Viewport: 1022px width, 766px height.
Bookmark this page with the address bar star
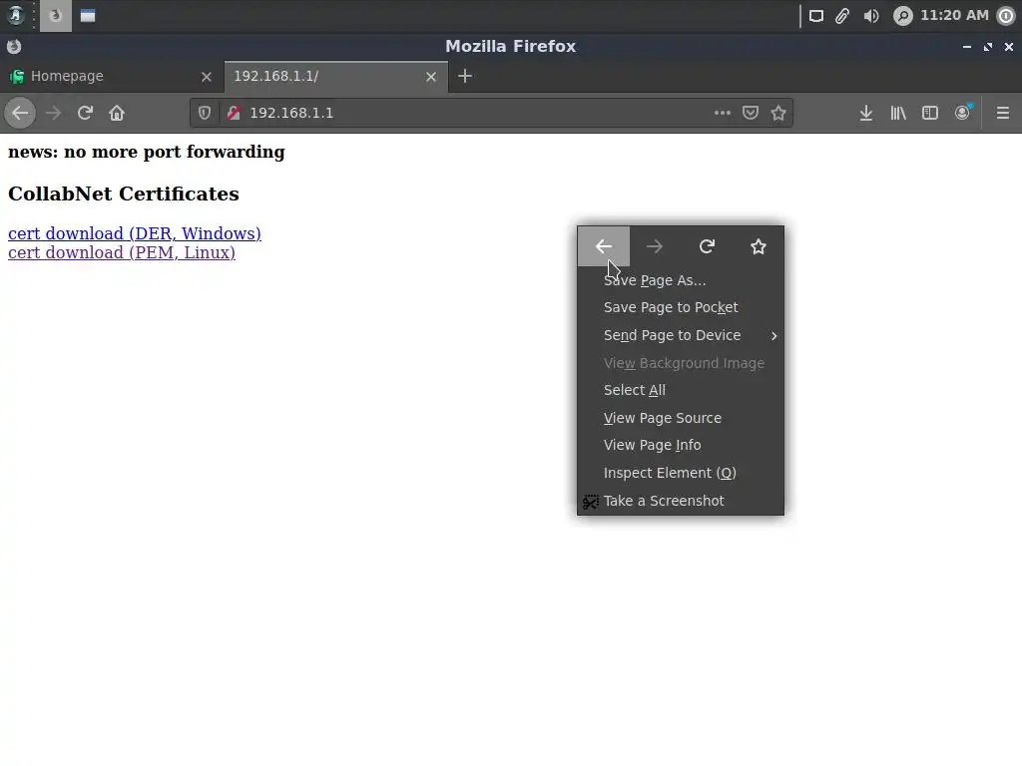pos(778,113)
